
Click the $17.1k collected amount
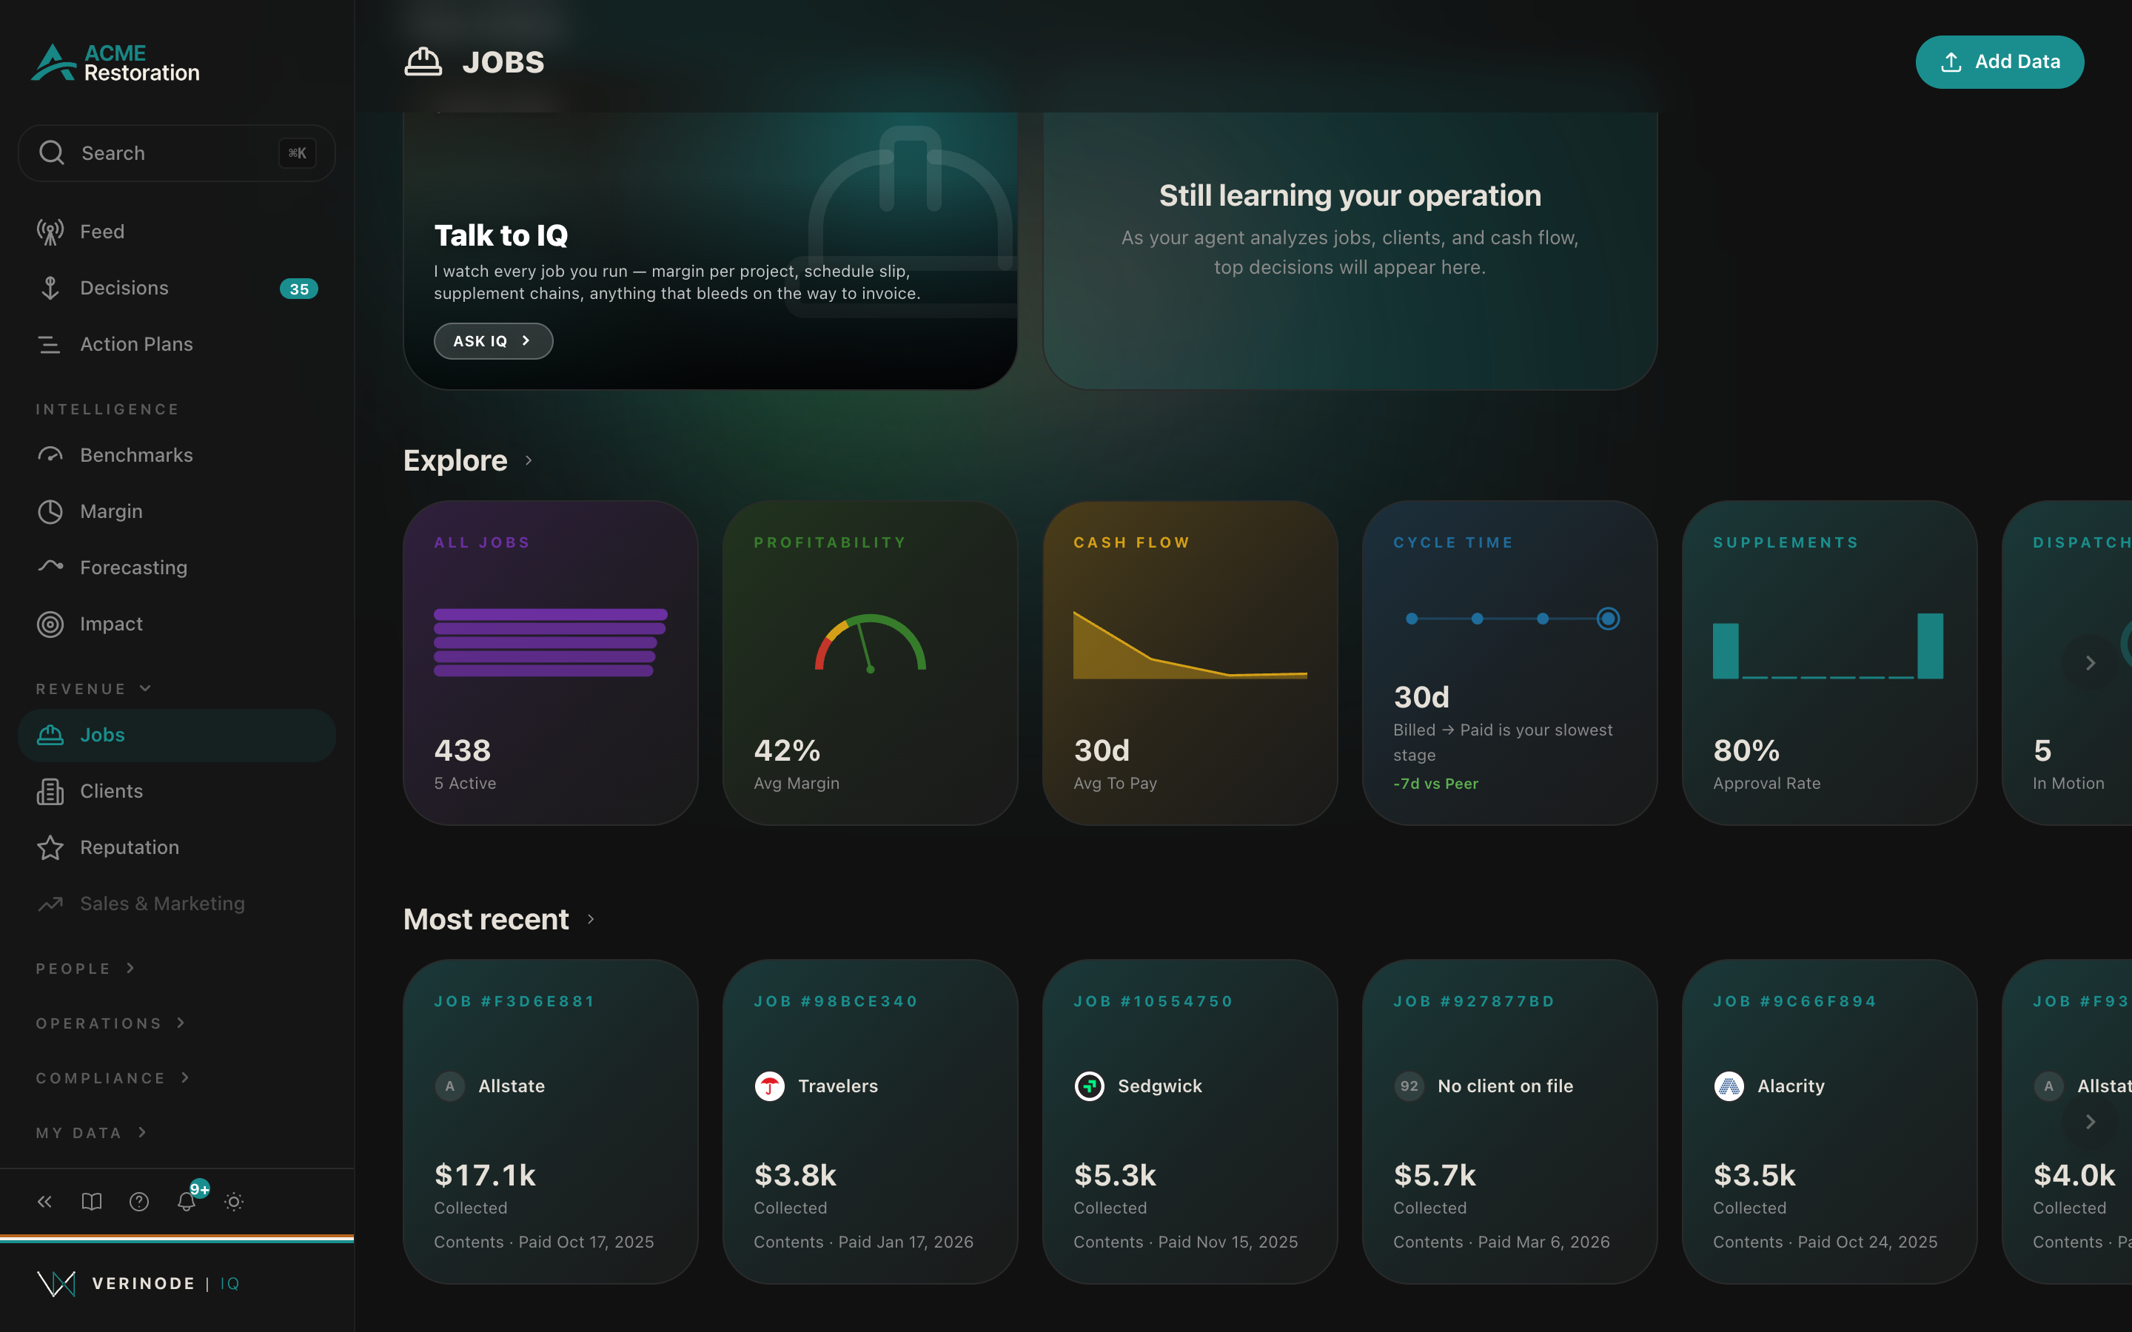486,1175
